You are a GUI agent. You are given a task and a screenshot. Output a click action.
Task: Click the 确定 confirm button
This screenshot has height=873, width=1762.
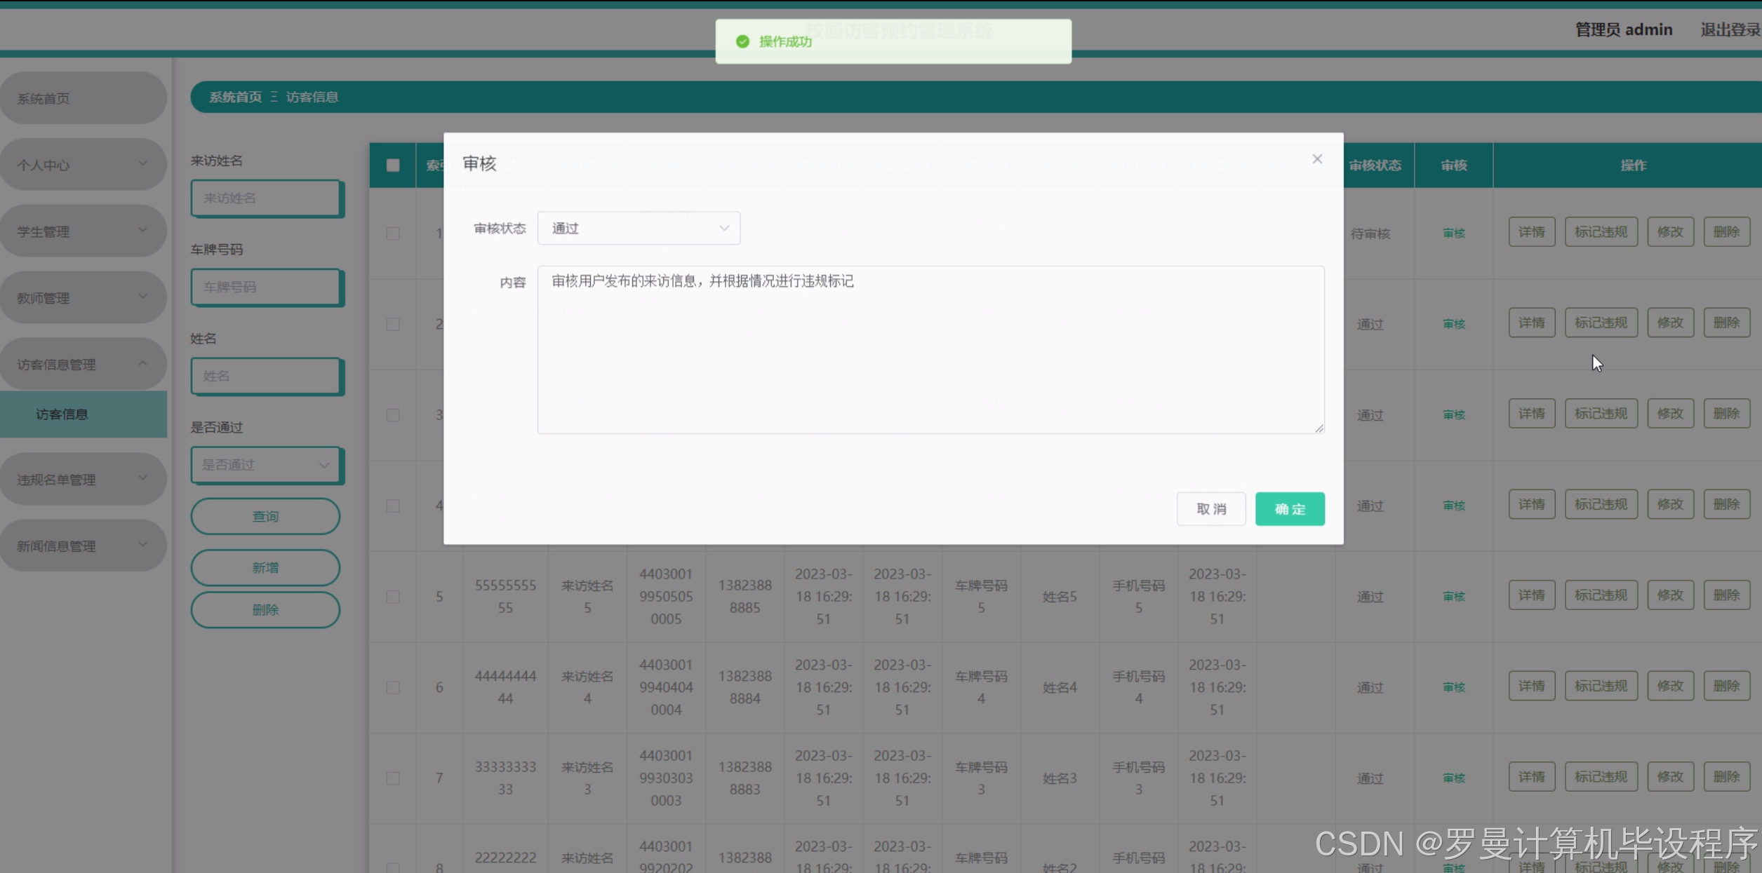(x=1289, y=509)
